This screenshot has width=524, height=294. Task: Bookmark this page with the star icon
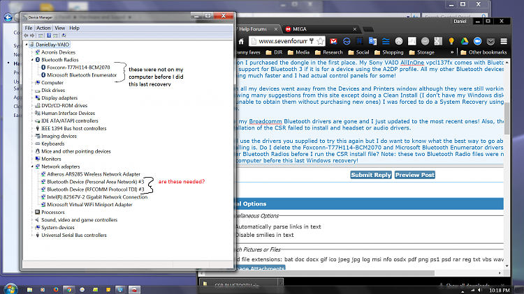[321, 41]
